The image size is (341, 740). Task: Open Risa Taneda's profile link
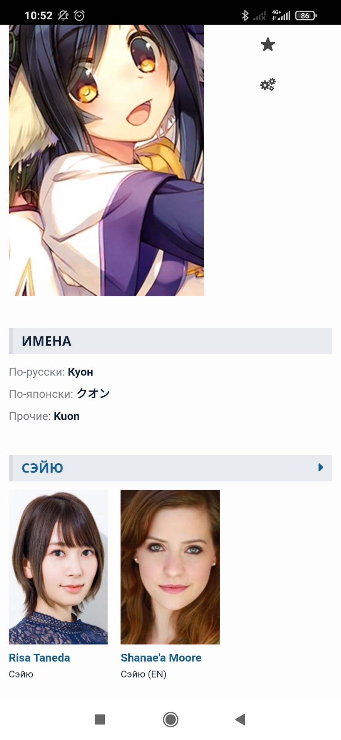tap(39, 658)
